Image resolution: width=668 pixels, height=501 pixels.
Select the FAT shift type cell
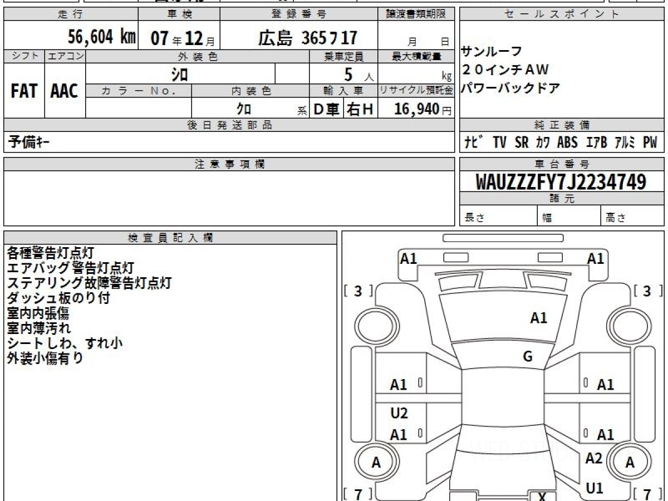point(24,91)
